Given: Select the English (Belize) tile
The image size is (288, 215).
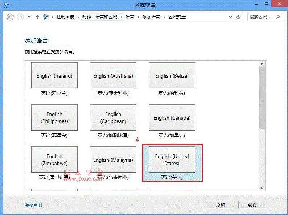Looking at the screenshot, I should coord(172,75).
